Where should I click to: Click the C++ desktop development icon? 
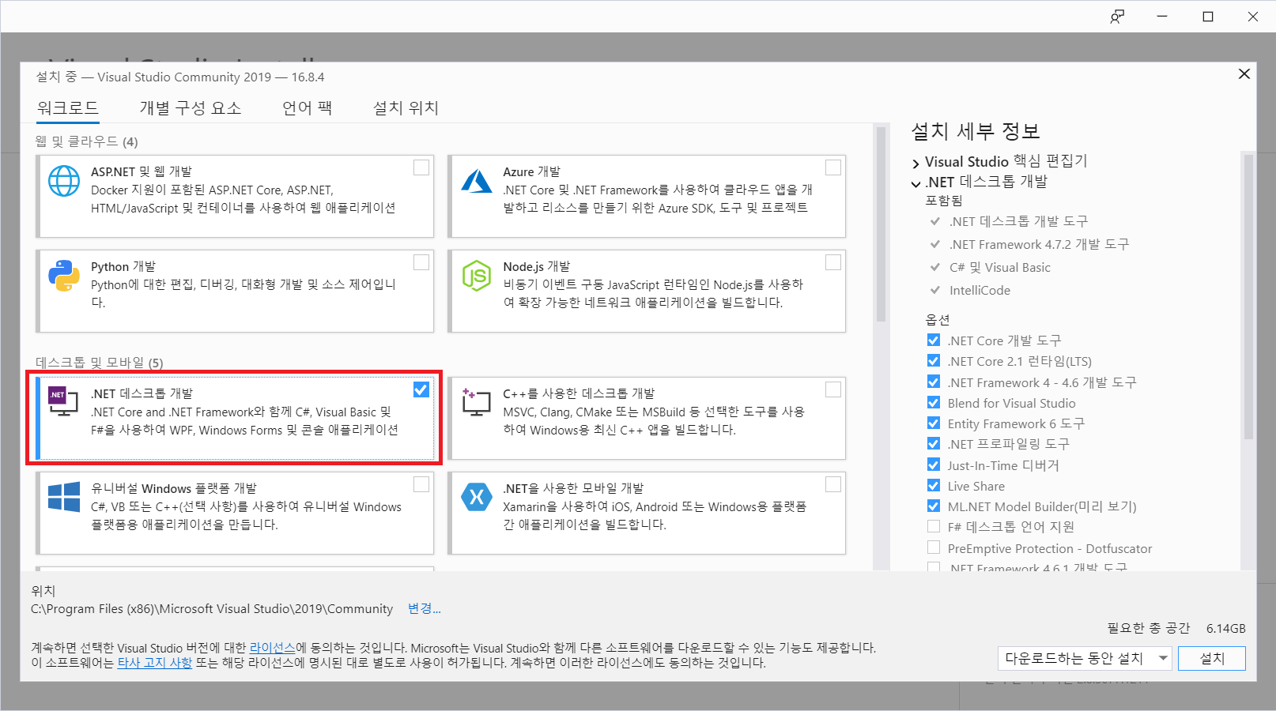click(477, 402)
